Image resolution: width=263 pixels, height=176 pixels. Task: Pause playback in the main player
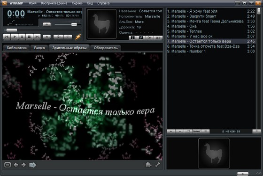22,37
